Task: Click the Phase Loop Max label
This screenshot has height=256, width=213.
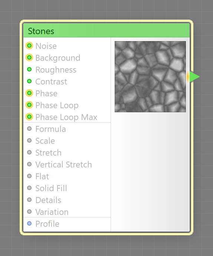Action: [x=66, y=117]
